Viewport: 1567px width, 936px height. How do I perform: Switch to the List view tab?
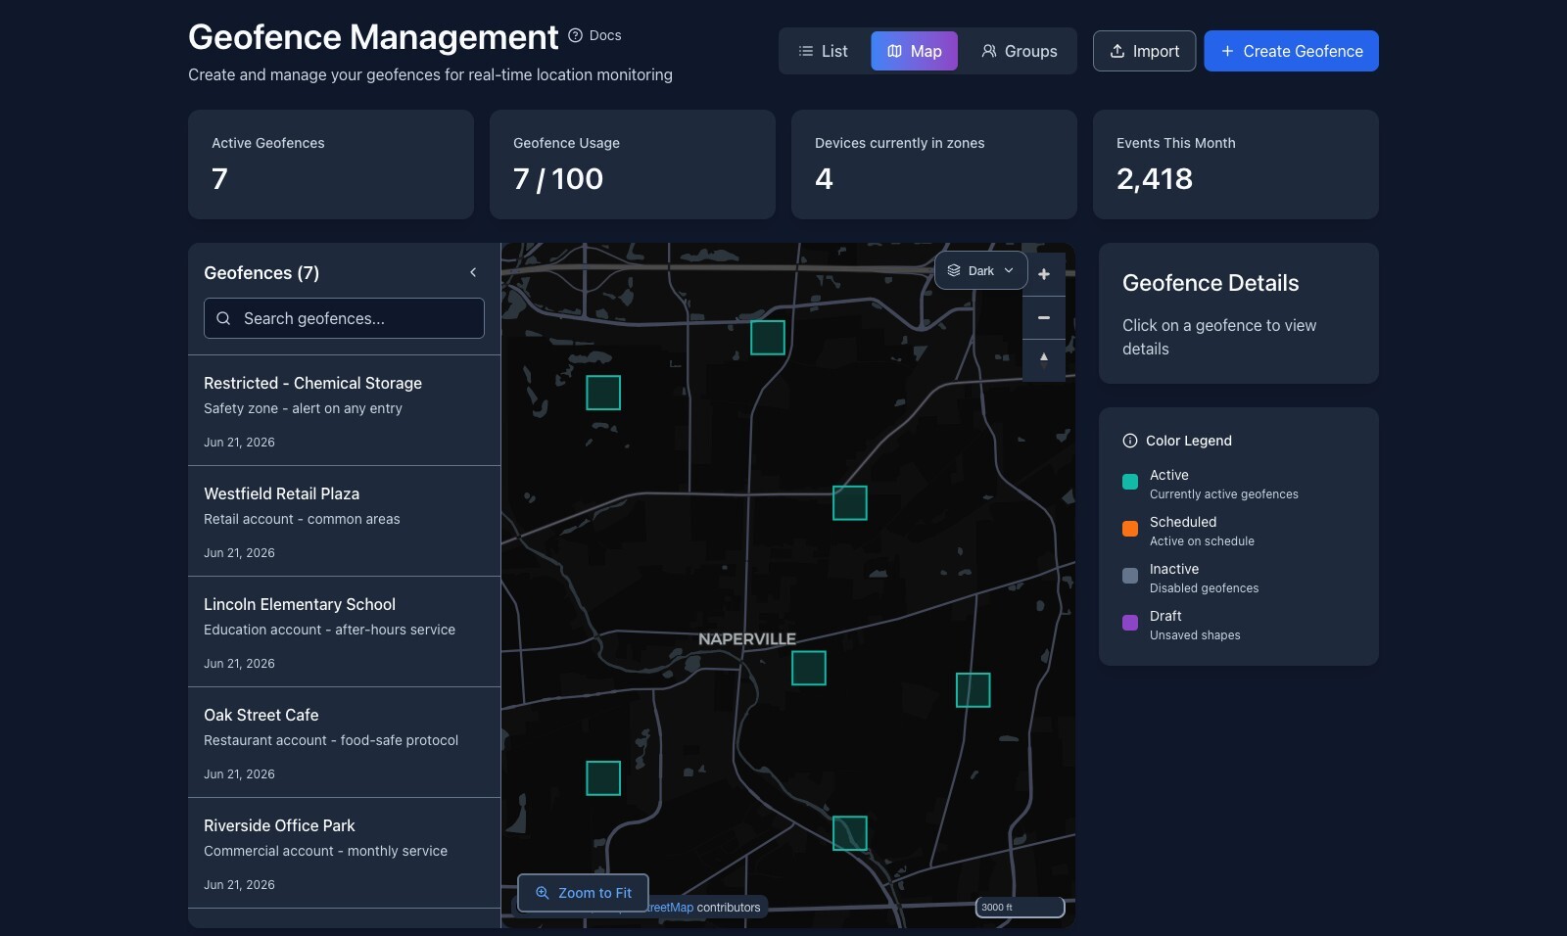(x=824, y=51)
